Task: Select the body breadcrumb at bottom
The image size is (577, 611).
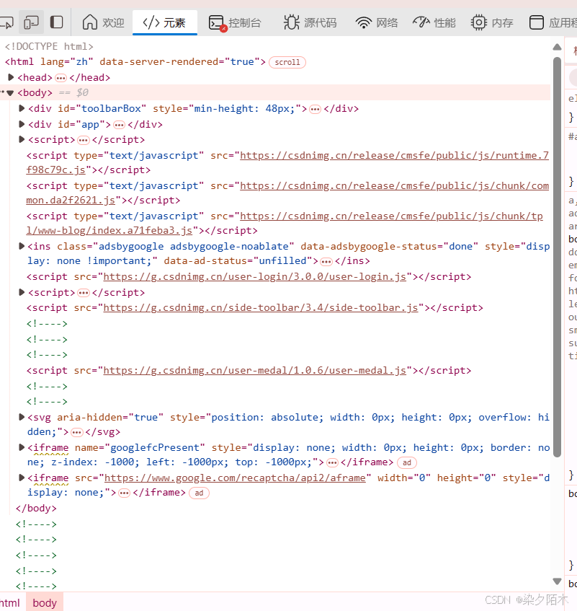Action: click(x=45, y=603)
